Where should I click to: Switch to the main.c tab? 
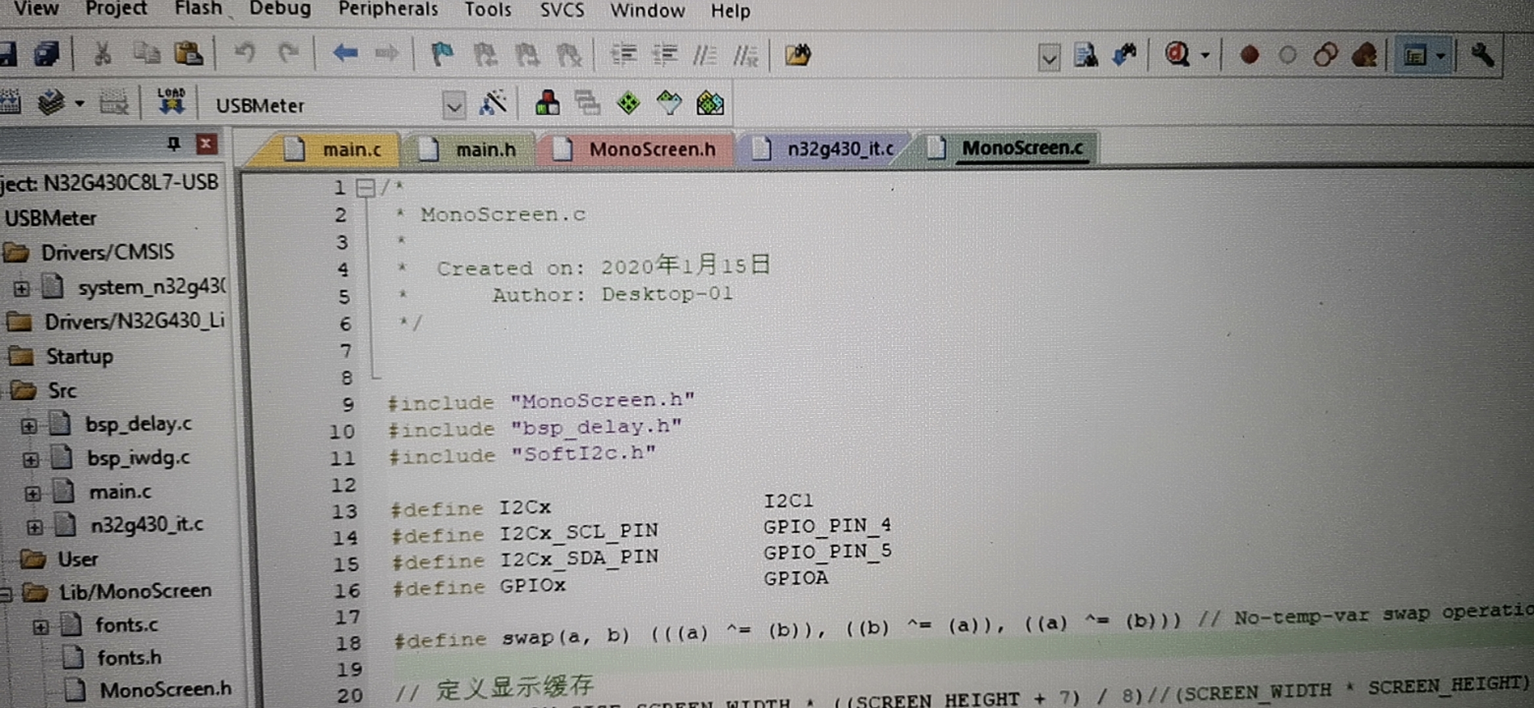[x=351, y=150]
